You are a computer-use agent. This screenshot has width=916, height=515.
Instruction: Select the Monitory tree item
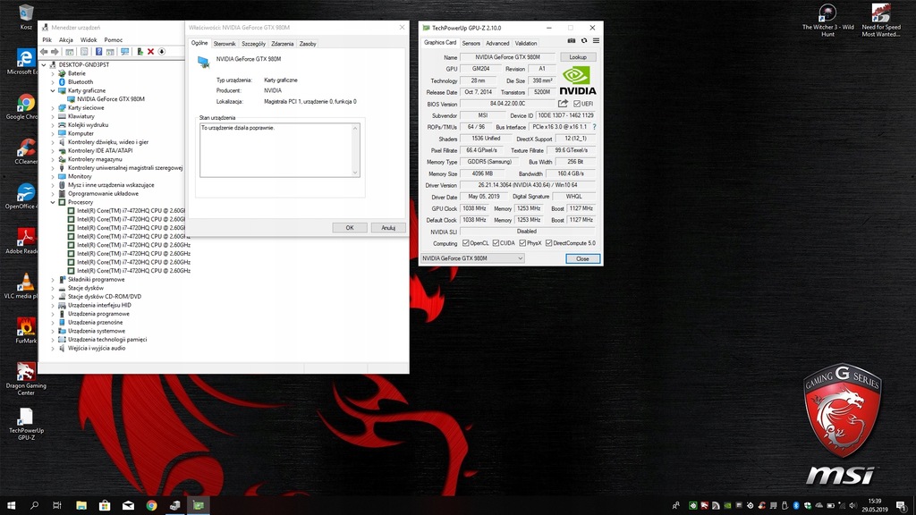click(80, 176)
